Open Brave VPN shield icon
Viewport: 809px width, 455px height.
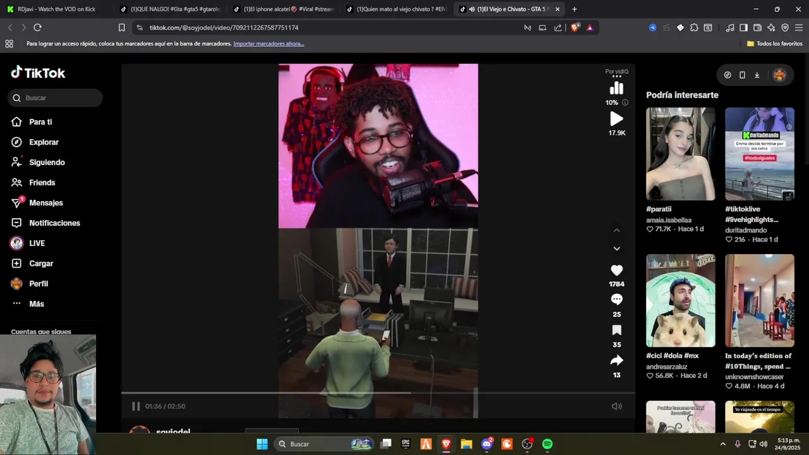pos(785,27)
